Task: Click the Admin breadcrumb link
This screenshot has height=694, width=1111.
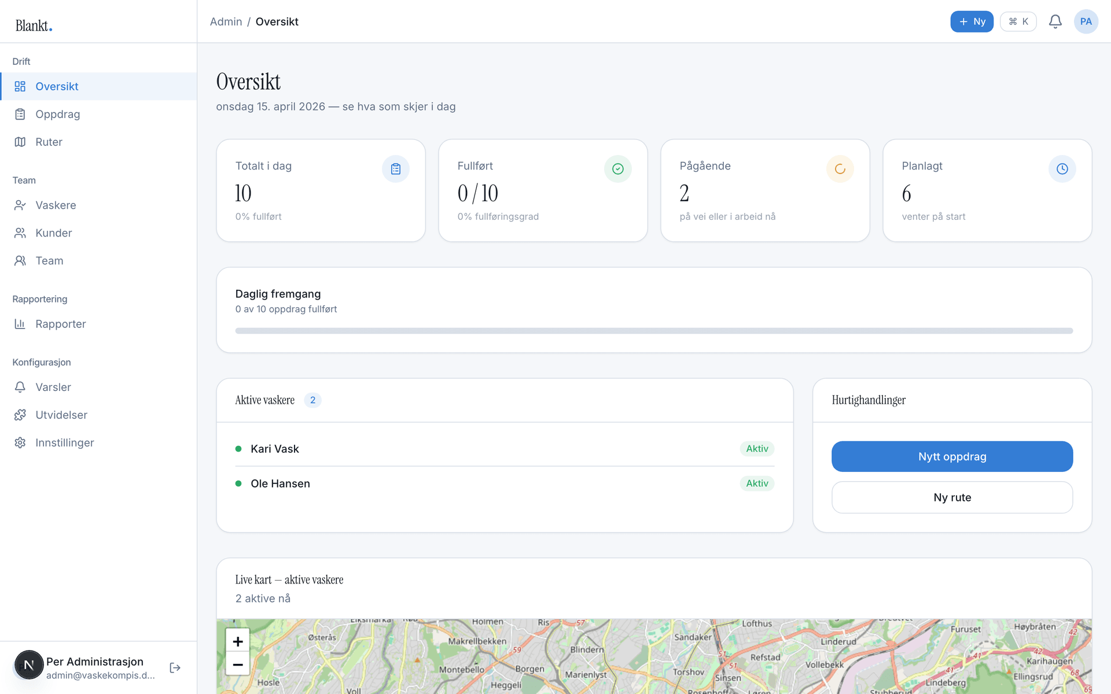Action: 226,21
